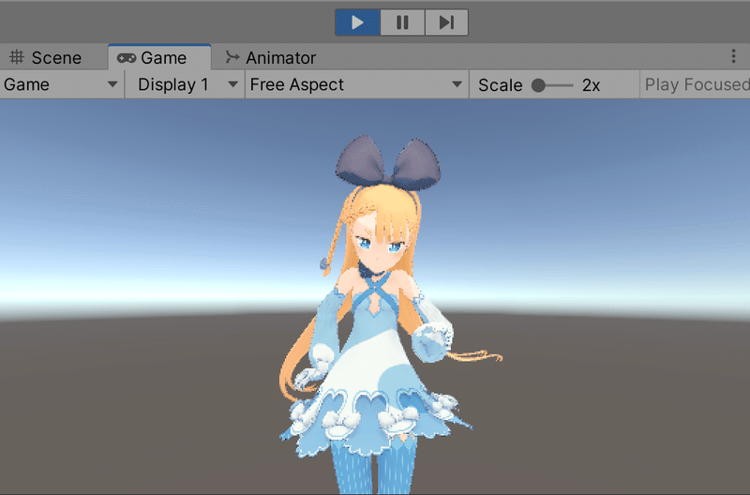Open the Display 1 dropdown

point(185,84)
